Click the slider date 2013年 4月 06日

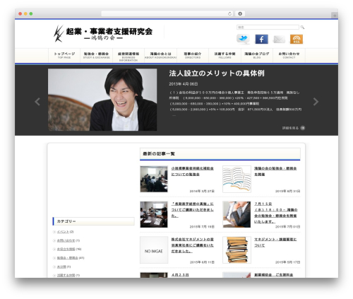click(x=184, y=84)
